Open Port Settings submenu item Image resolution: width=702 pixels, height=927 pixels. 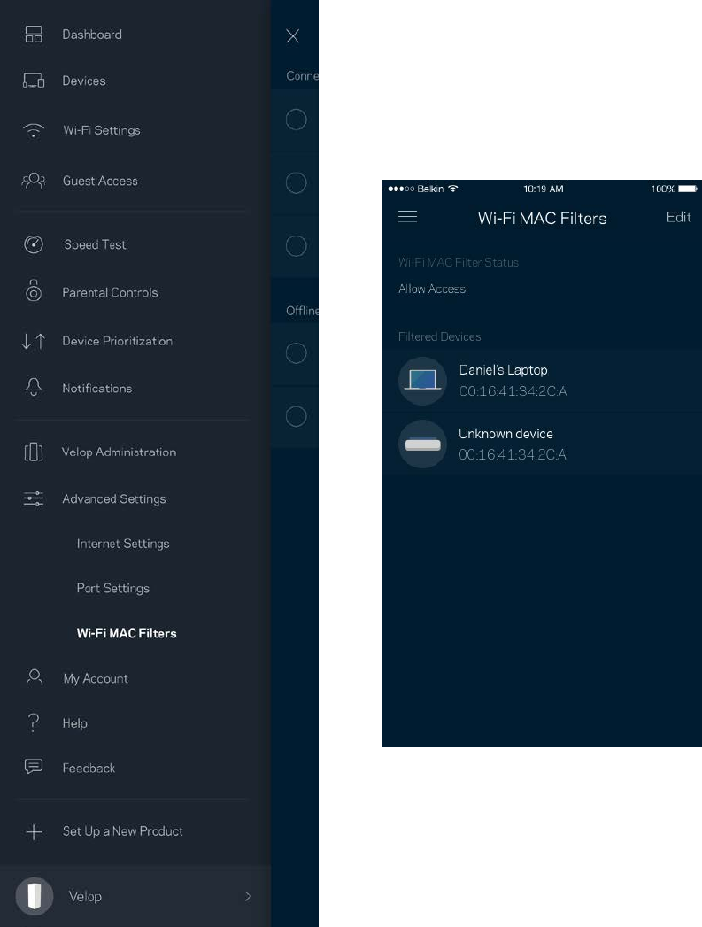[112, 588]
